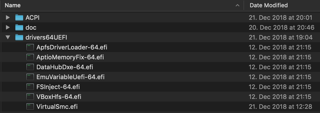This screenshot has height=113, width=320.
Task: Click the ACPI folder icon
Action: point(19,18)
